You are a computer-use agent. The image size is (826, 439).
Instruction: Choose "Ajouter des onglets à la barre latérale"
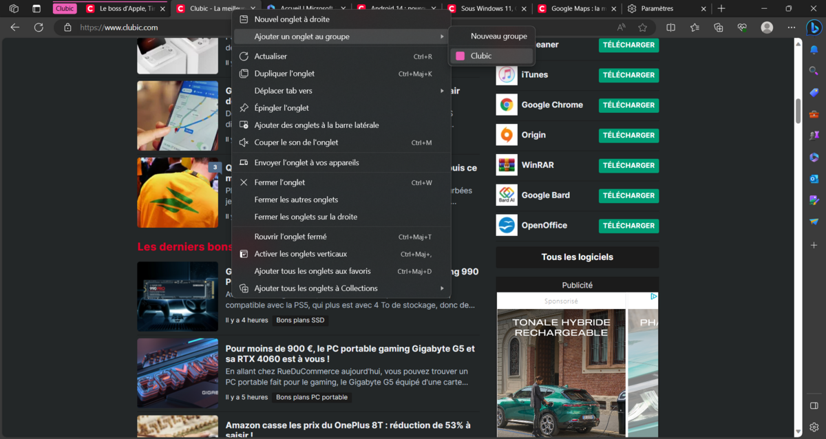tap(341, 125)
